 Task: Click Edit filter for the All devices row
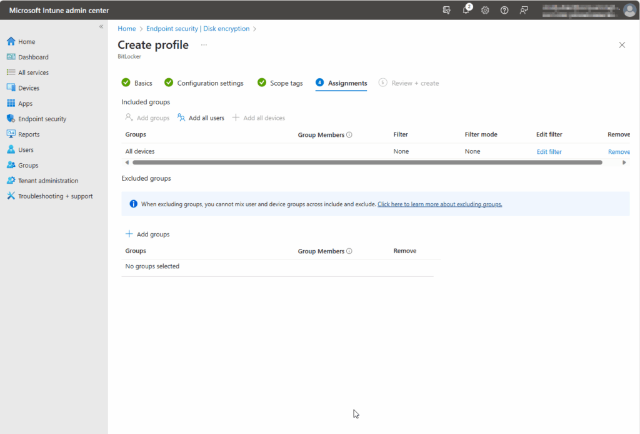click(x=549, y=151)
